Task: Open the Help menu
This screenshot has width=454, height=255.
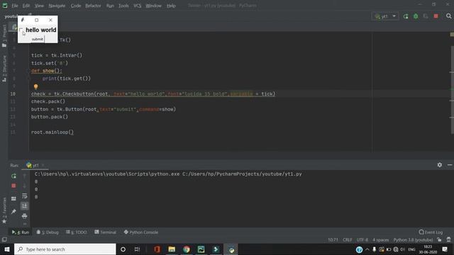Action: click(171, 6)
